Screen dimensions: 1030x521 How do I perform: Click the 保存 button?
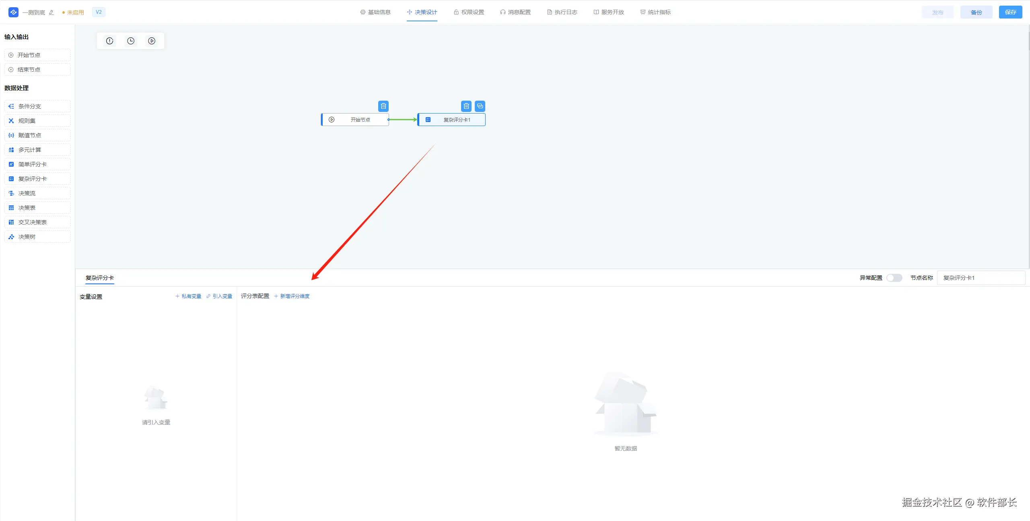point(1010,12)
